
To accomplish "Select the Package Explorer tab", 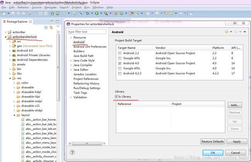I will click(17, 22).
